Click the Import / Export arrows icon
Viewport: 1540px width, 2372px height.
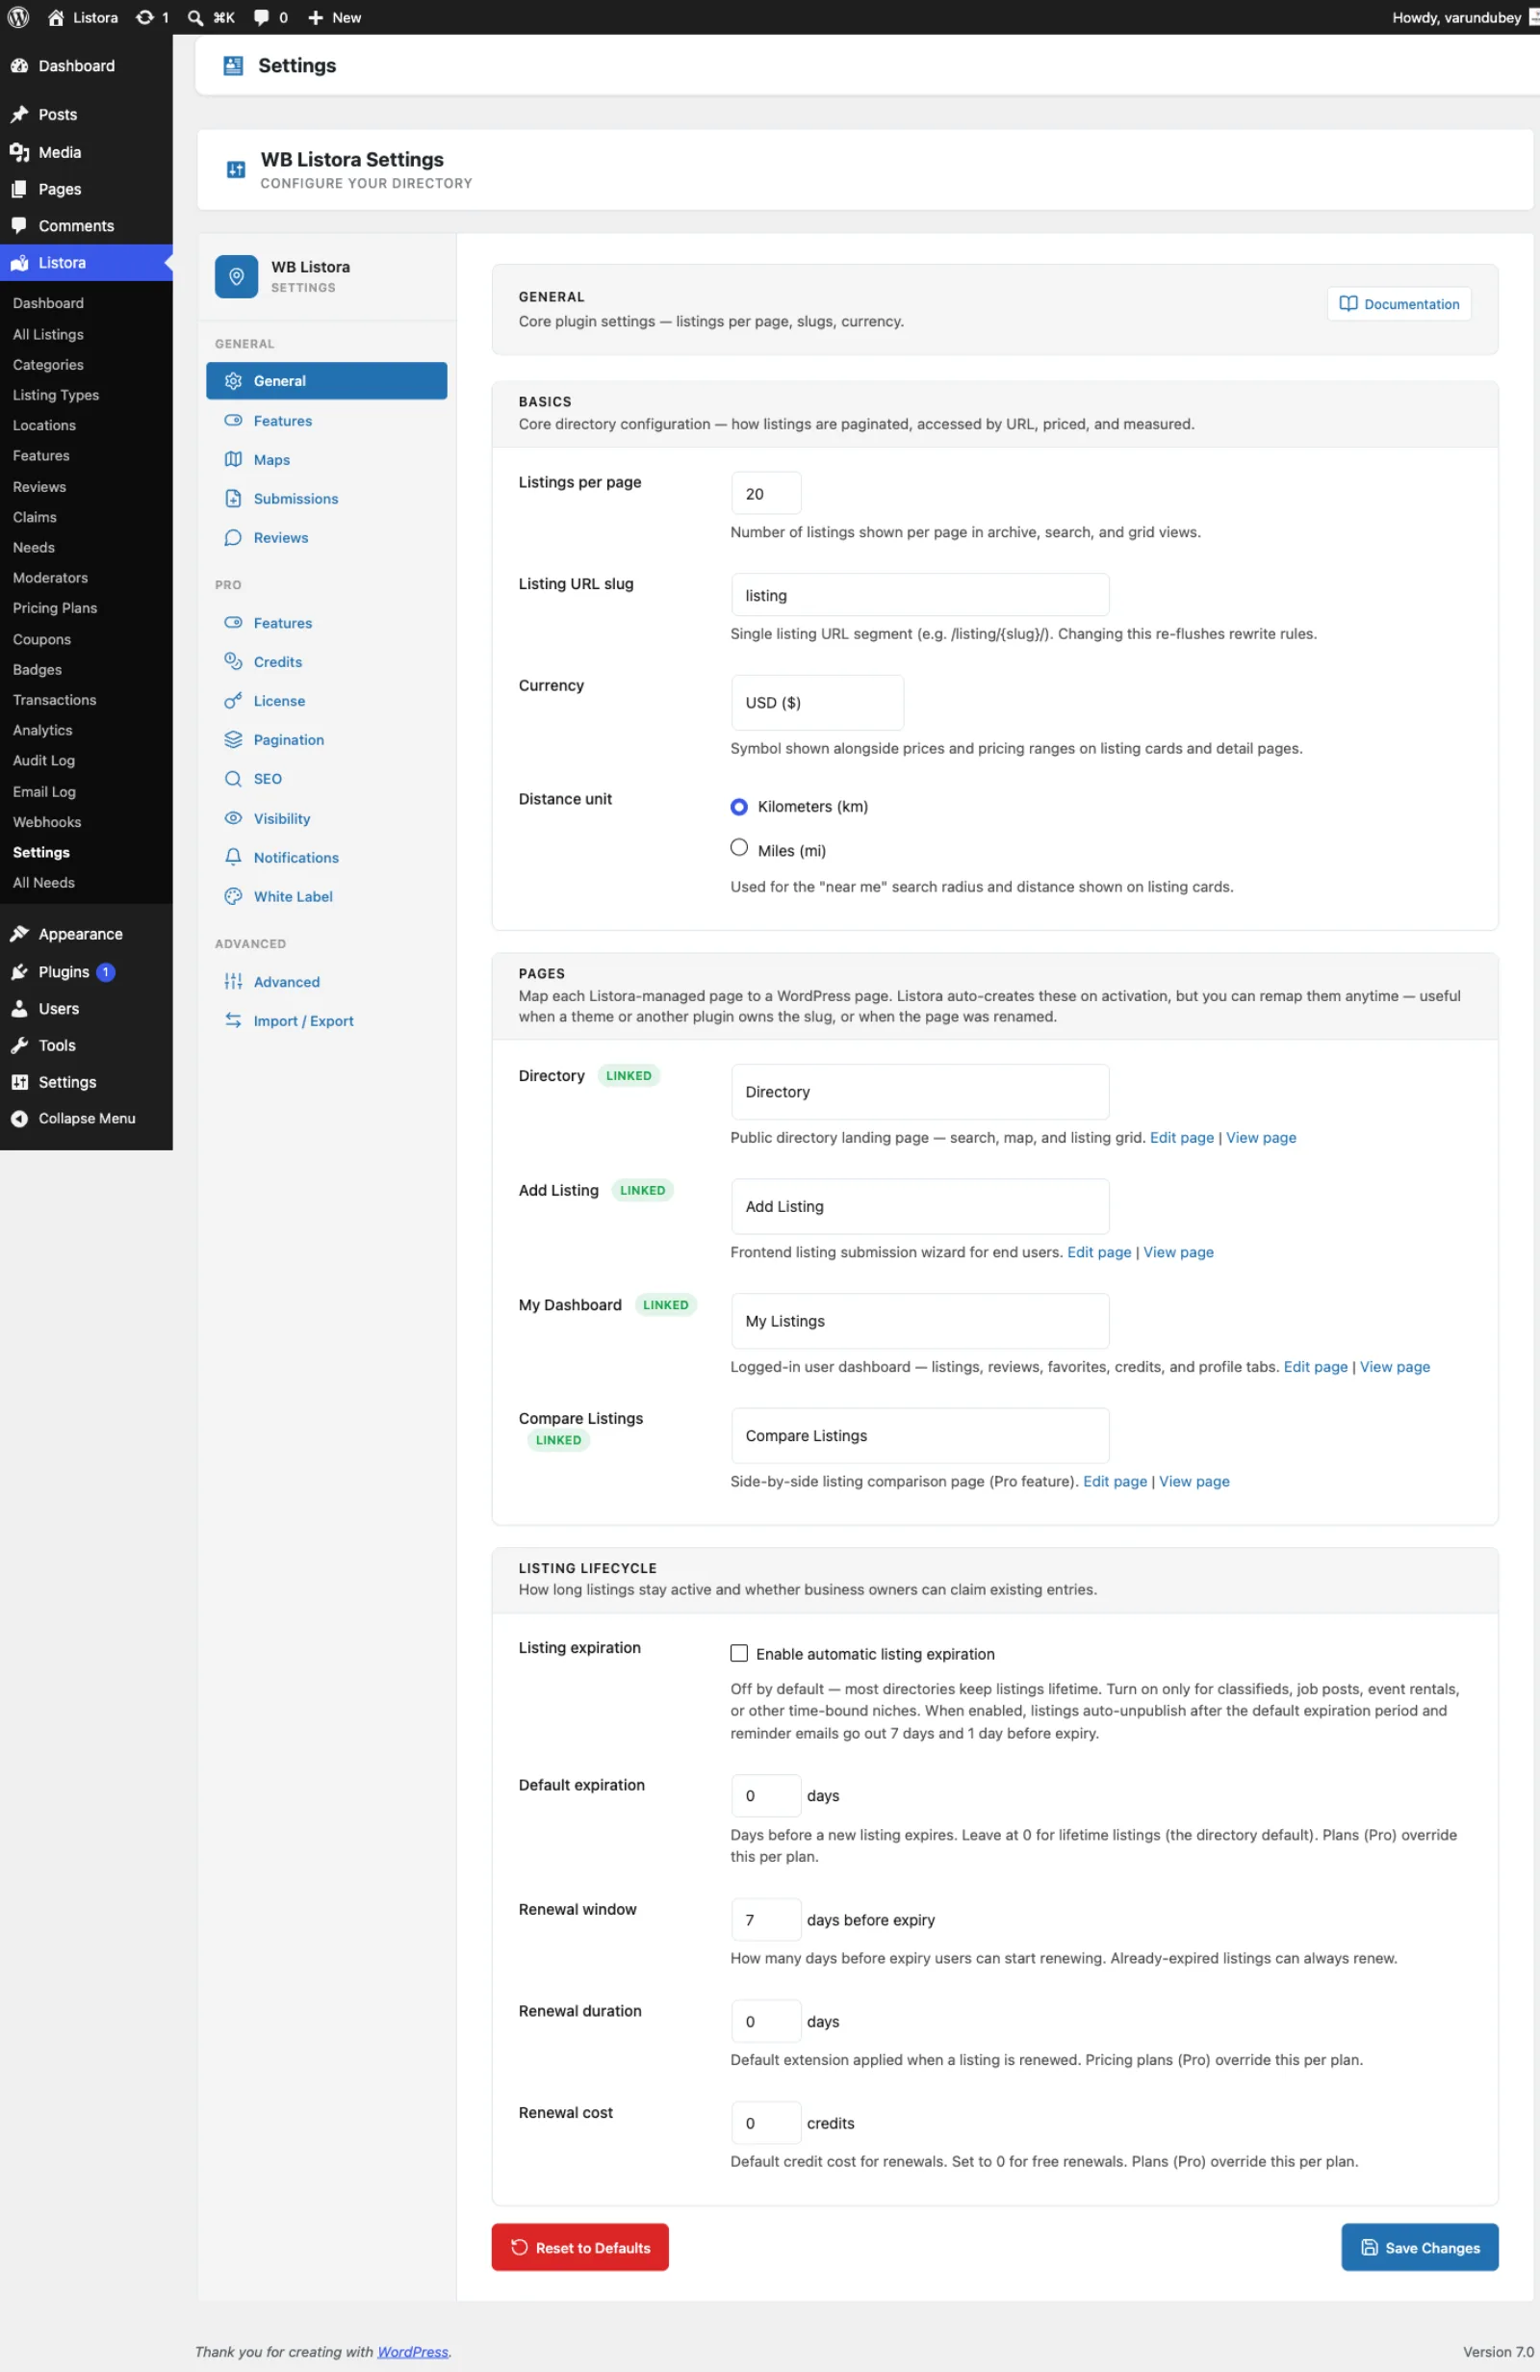click(x=233, y=1020)
